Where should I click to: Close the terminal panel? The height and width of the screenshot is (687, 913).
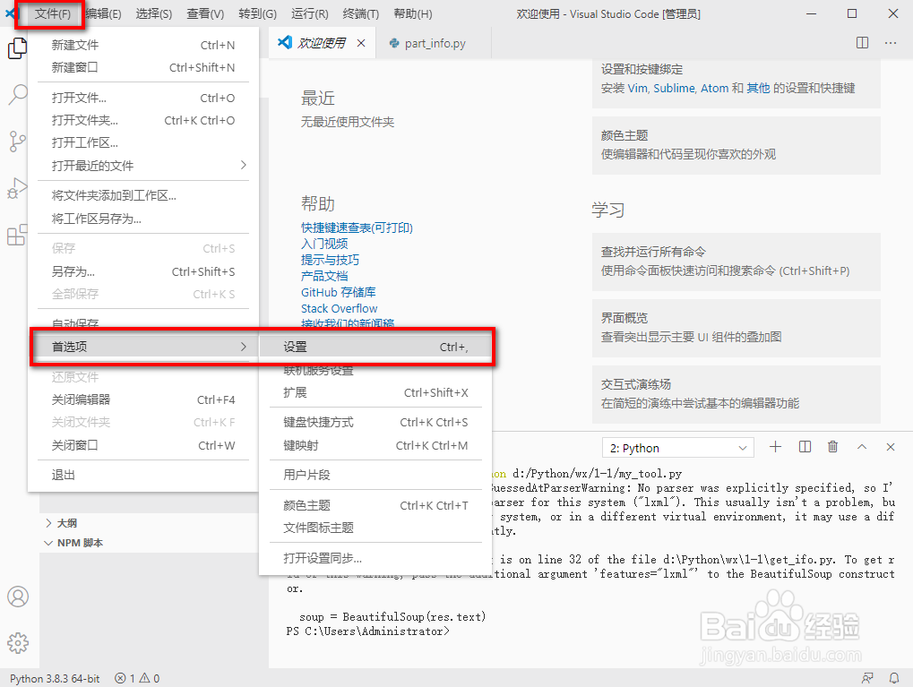coord(891,447)
